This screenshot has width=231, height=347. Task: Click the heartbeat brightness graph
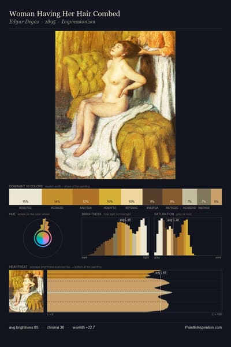coord(135,291)
